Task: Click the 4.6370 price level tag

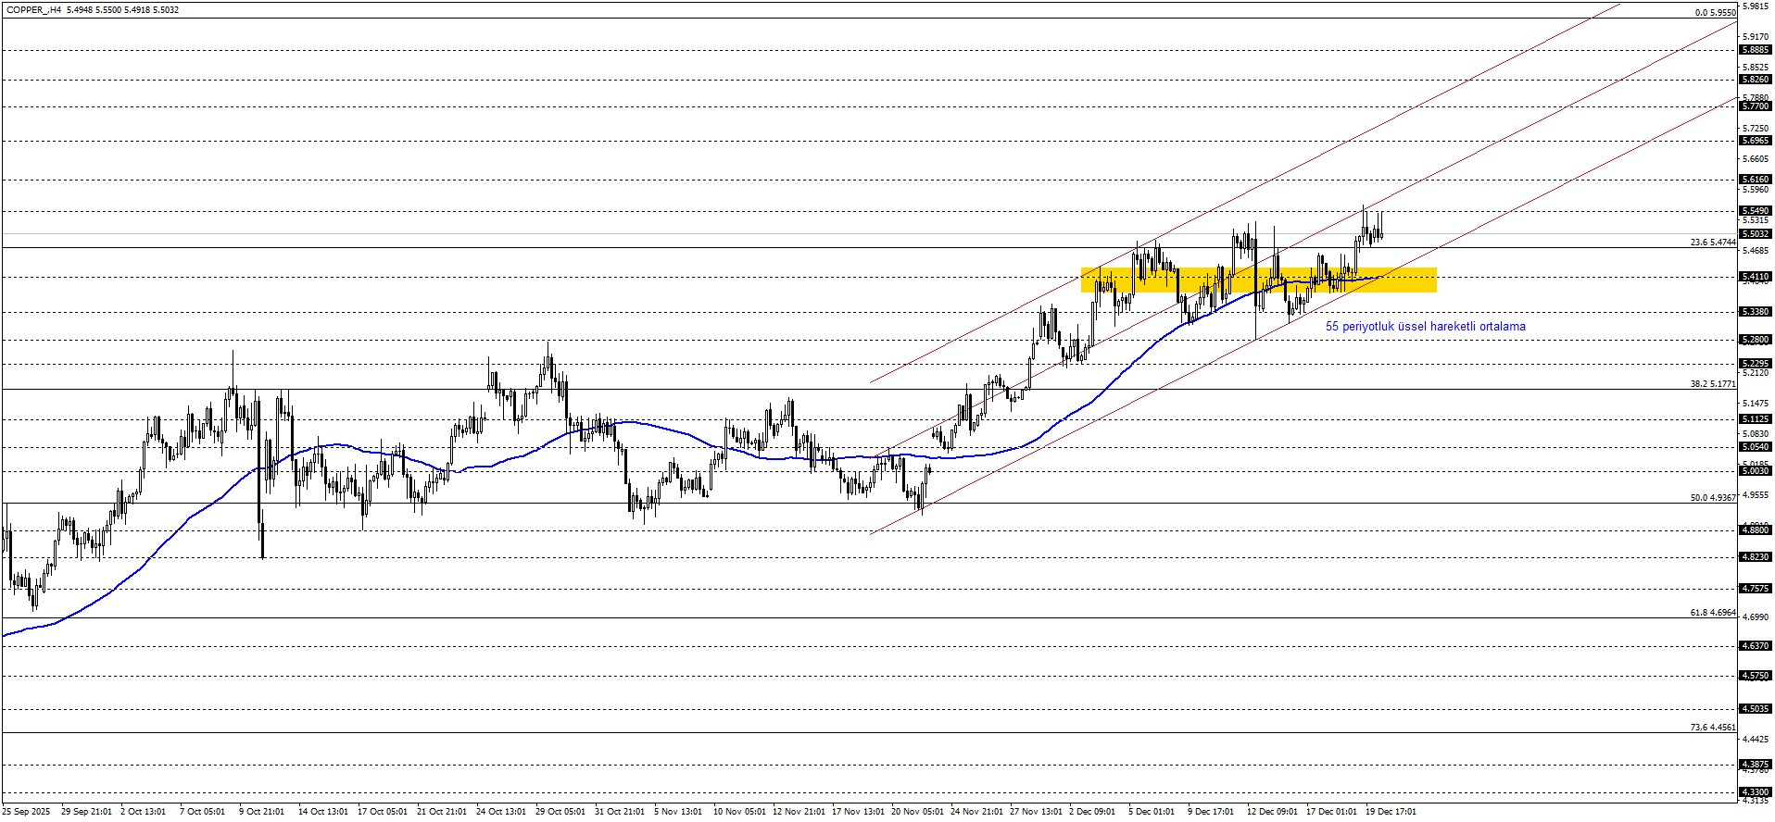Action: tap(1756, 646)
